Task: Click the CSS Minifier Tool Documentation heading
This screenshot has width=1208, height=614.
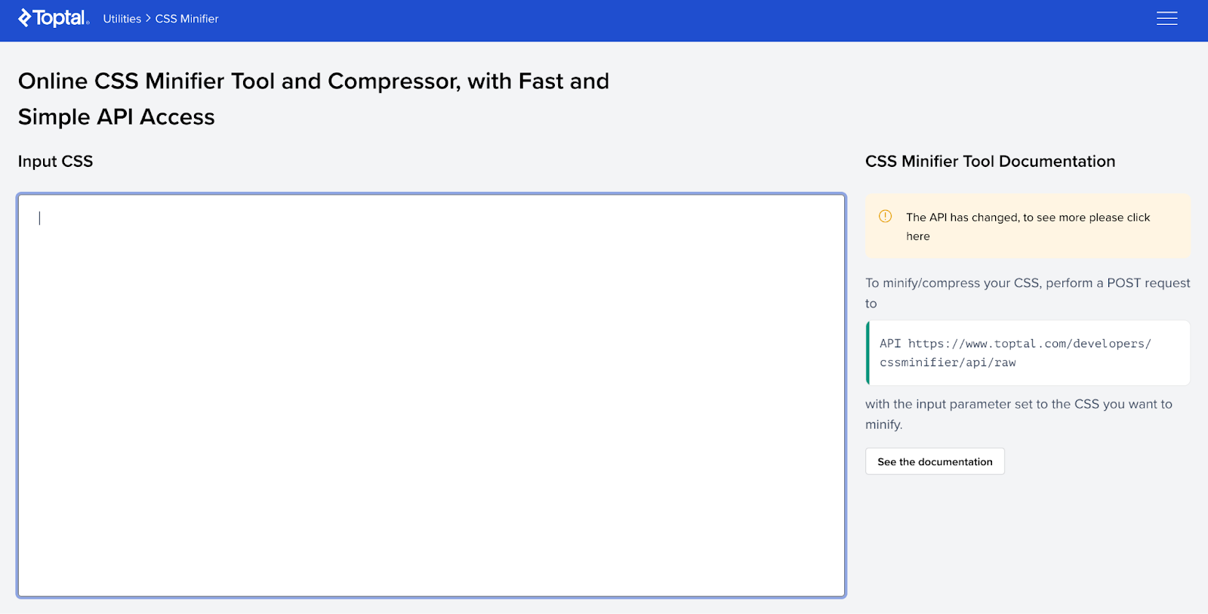Action: (990, 161)
